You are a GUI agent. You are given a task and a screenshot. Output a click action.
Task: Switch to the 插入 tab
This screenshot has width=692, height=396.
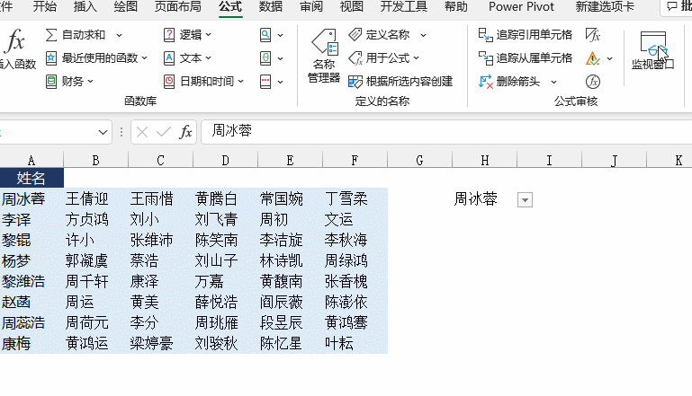[85, 6]
